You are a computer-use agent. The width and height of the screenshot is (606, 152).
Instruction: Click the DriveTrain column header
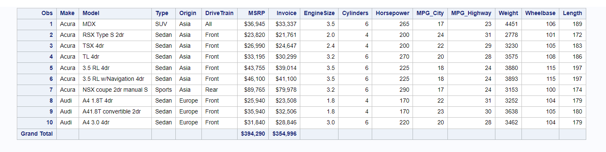click(220, 13)
